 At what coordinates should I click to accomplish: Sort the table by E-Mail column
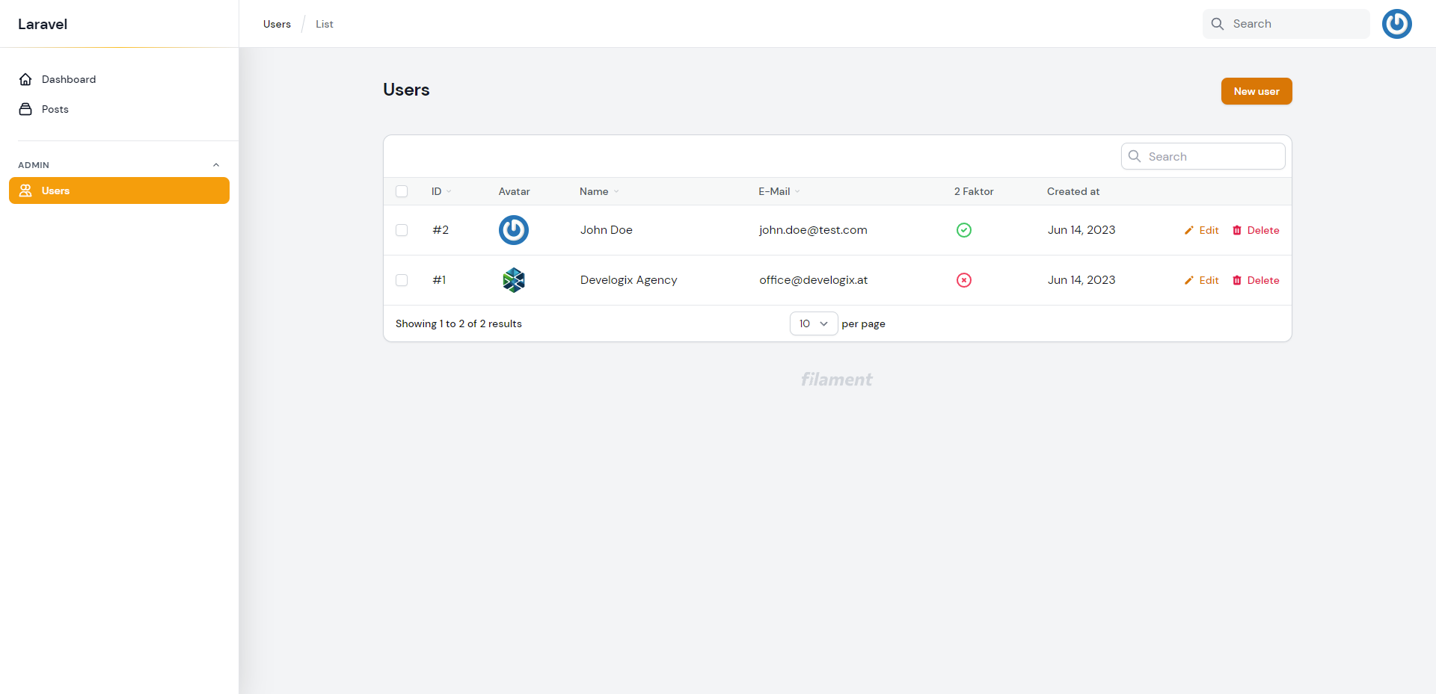tap(779, 191)
